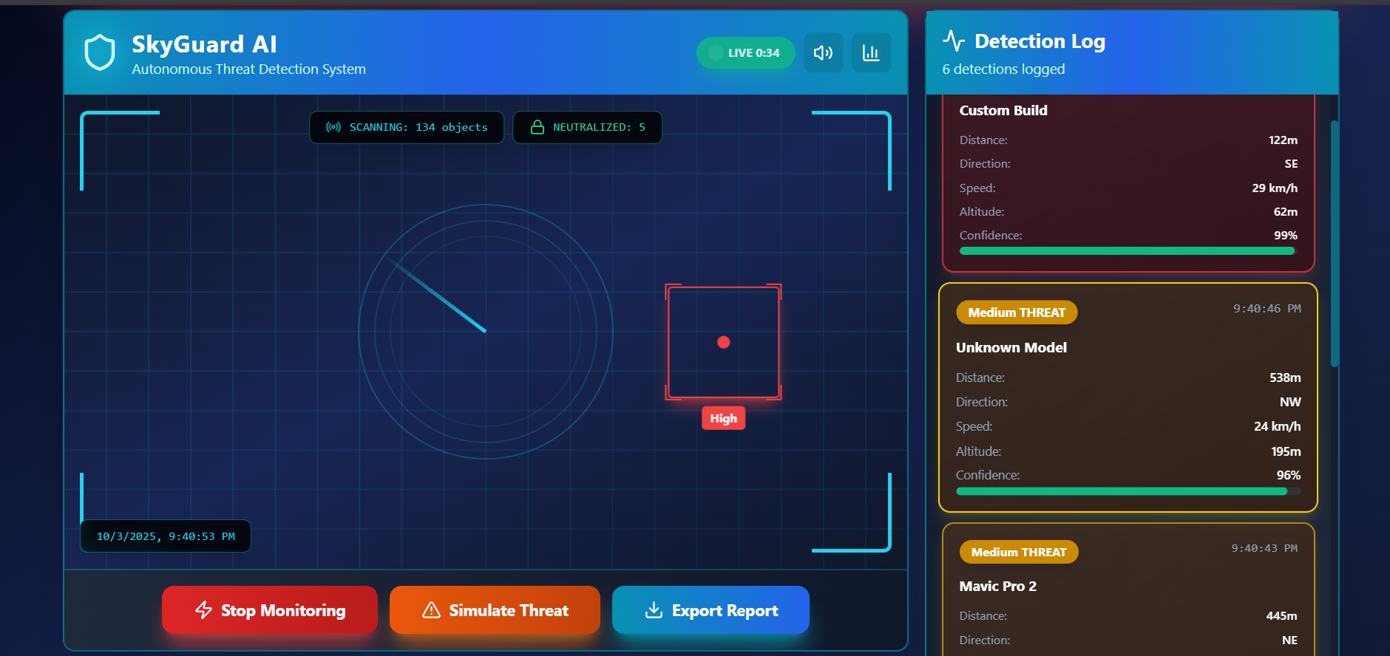Viewport: 1390px width, 656px height.
Task: Click the 195m altitude value
Action: [x=1286, y=451]
